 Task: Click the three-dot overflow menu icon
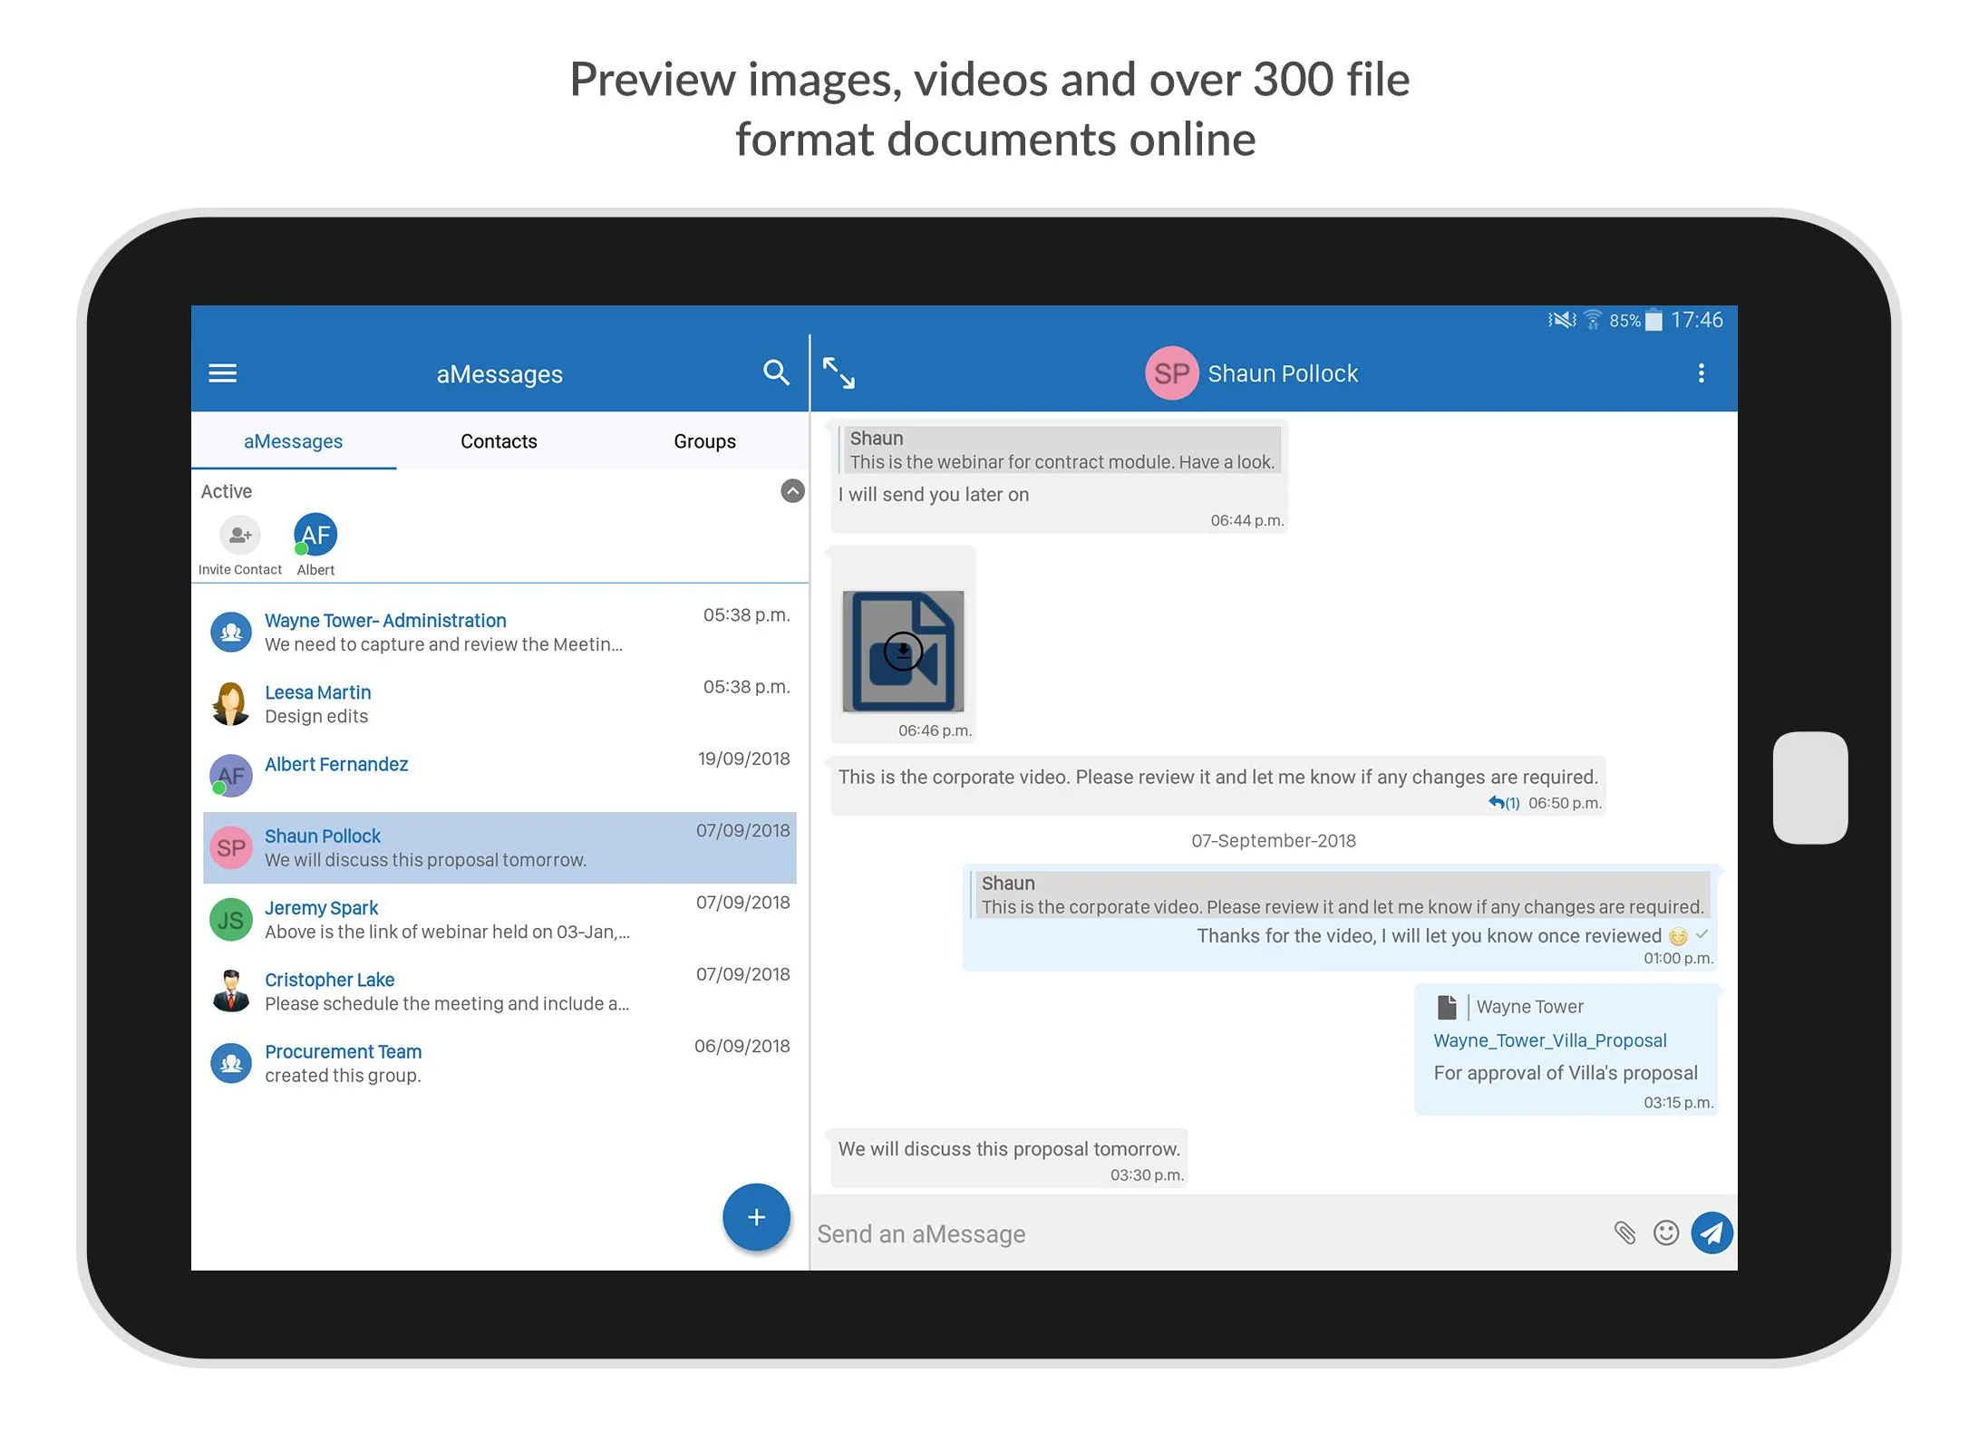pos(1702,373)
